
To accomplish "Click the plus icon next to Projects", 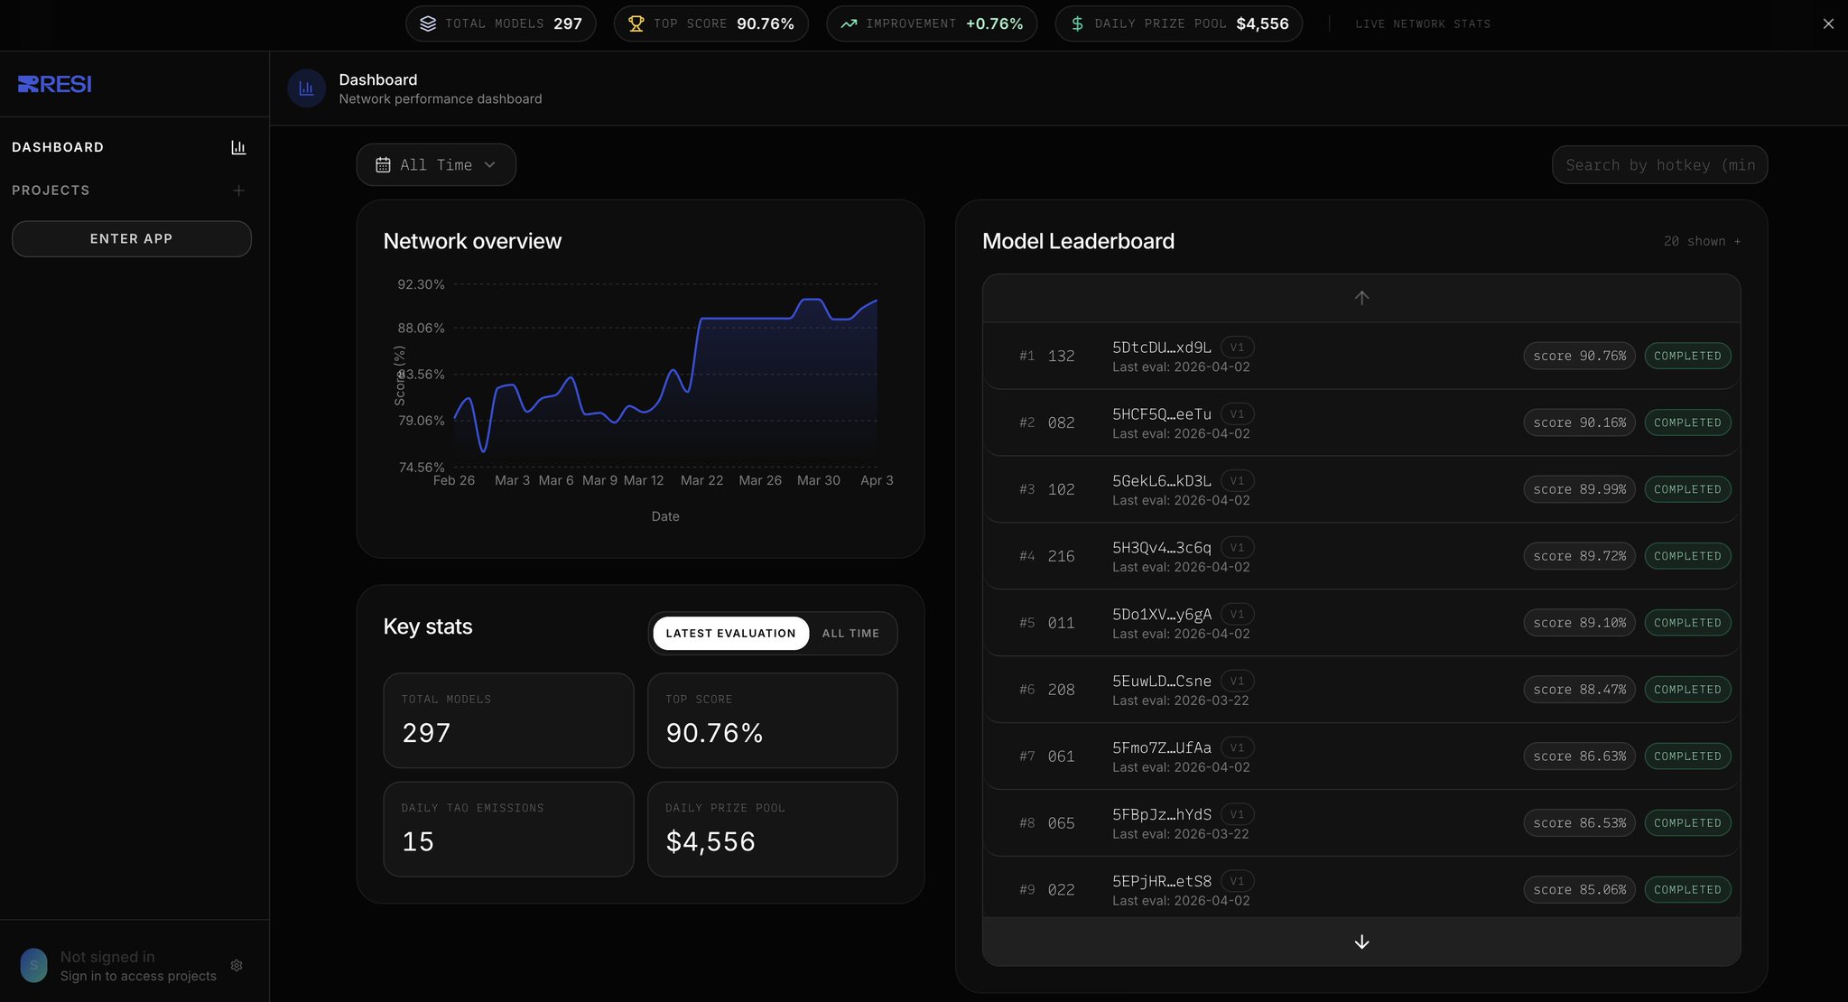I will pos(238,190).
